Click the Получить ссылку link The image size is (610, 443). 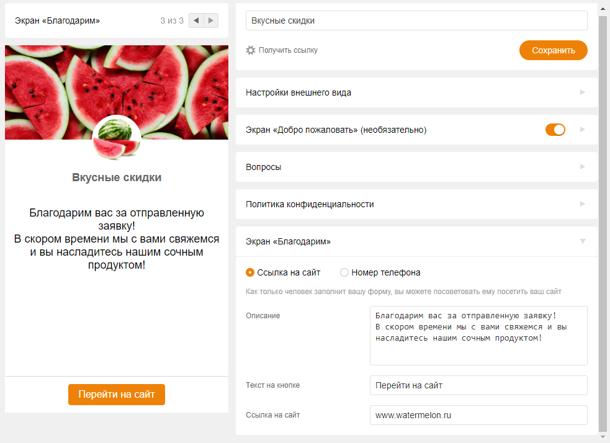coord(288,50)
